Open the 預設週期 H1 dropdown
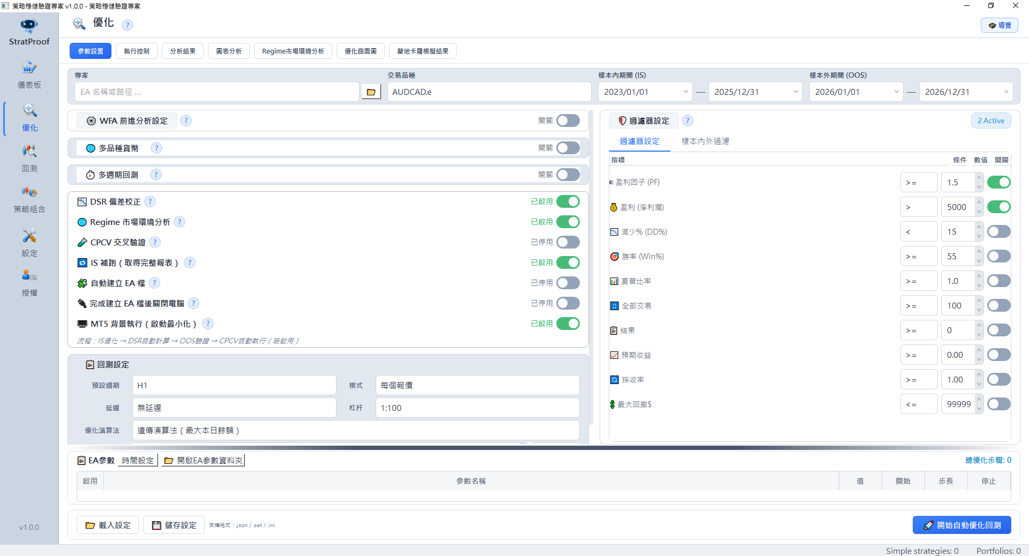Image resolution: width=1029 pixels, height=556 pixels. point(234,385)
